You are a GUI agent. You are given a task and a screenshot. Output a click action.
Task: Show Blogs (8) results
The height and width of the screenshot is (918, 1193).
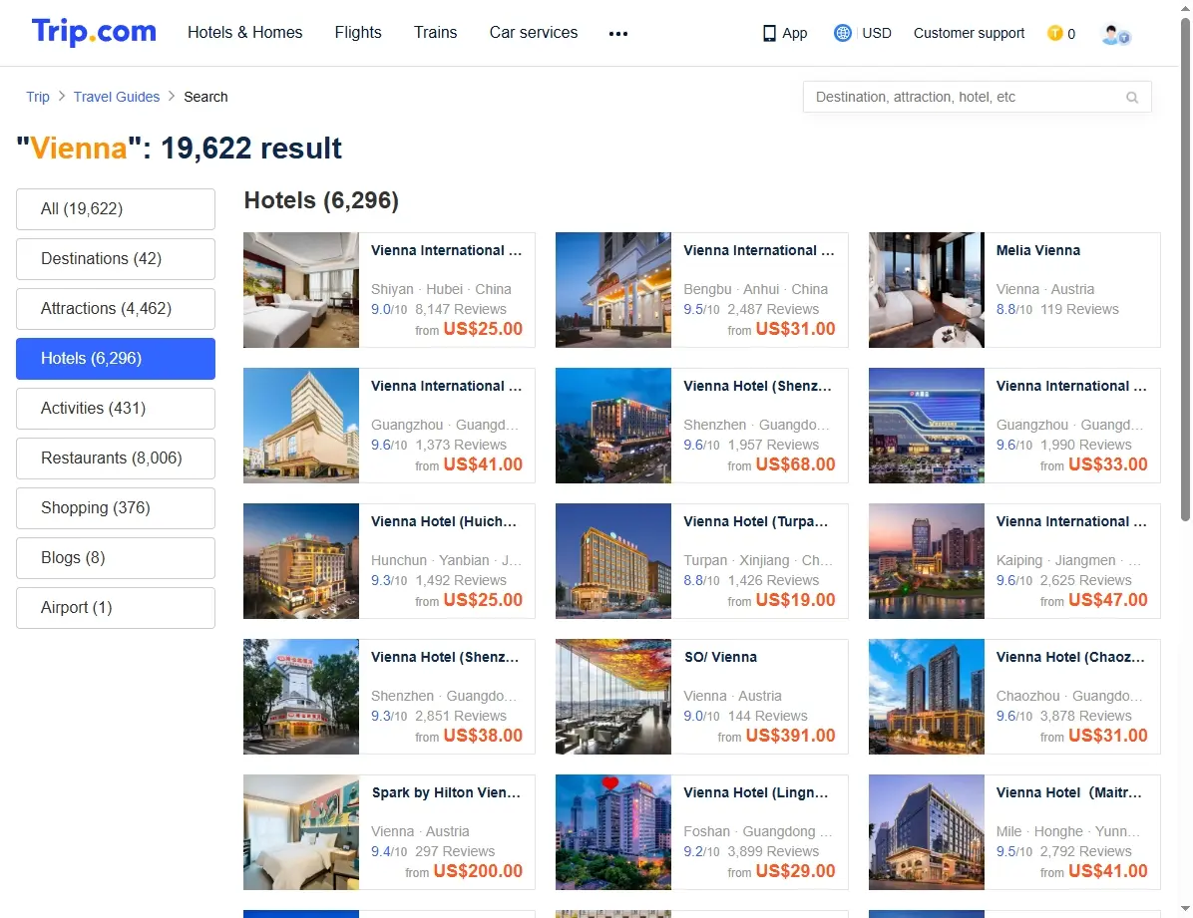(116, 558)
